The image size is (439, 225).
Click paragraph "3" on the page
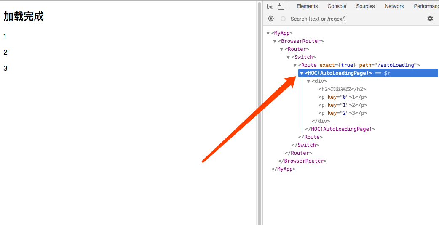[5, 68]
